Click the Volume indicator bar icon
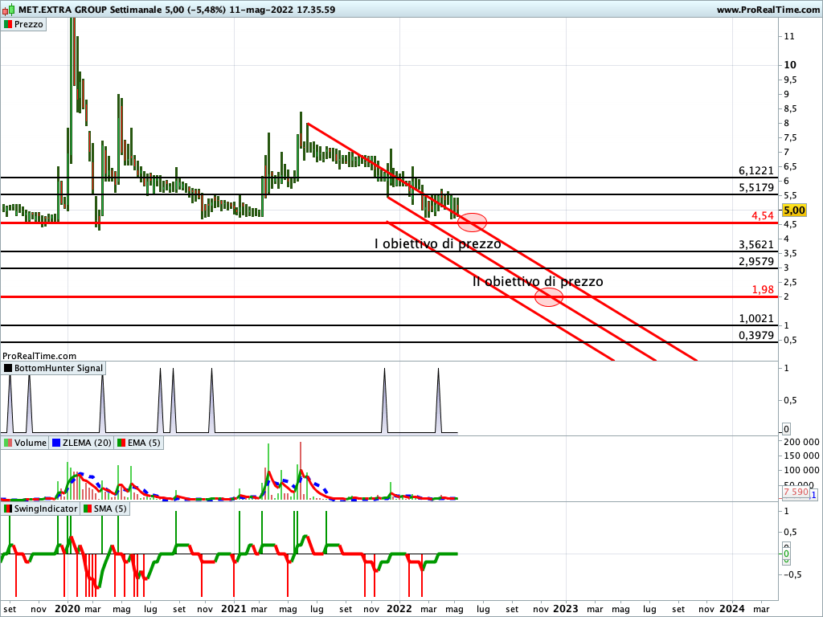The height and width of the screenshot is (617, 823). [x=8, y=443]
